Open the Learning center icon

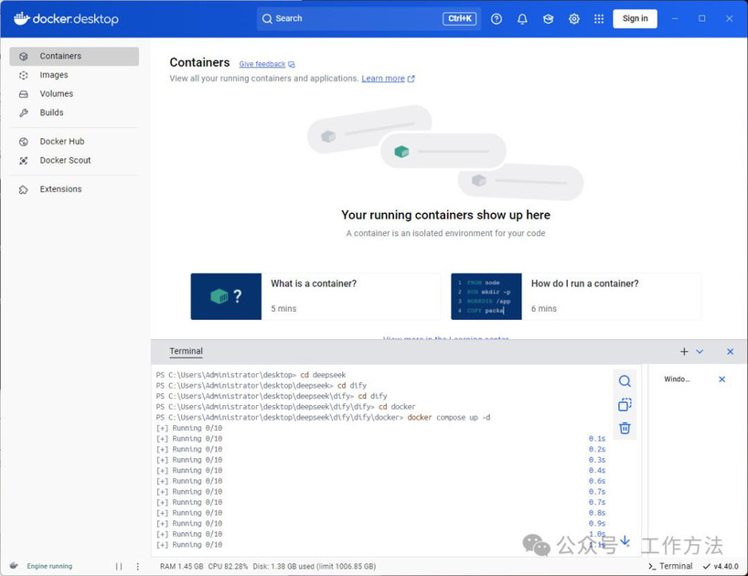coord(548,18)
